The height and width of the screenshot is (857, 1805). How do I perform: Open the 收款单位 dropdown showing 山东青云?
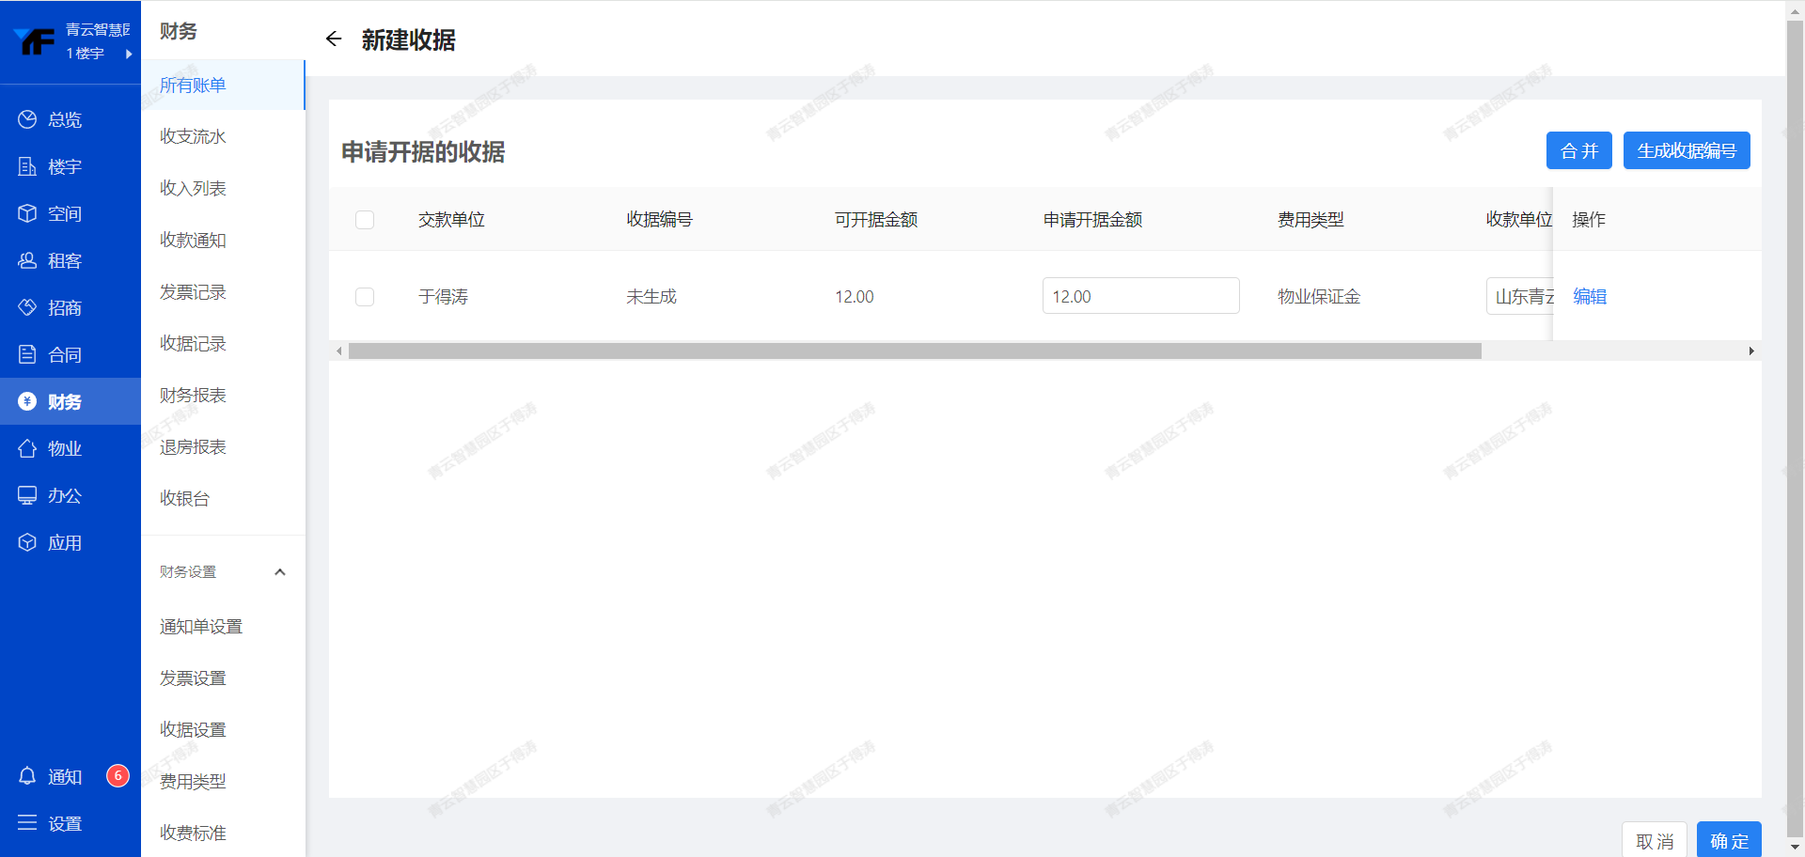point(1519,296)
